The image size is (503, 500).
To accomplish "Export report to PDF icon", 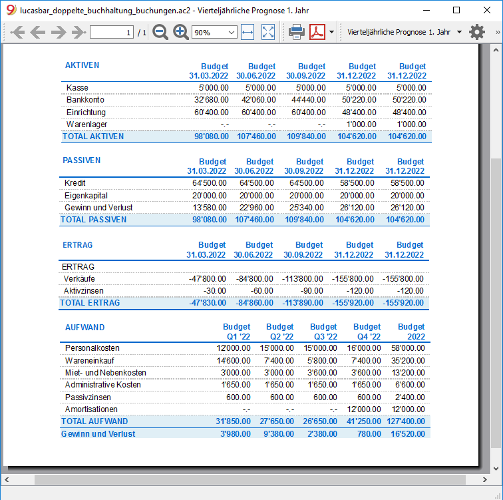I will point(317,32).
